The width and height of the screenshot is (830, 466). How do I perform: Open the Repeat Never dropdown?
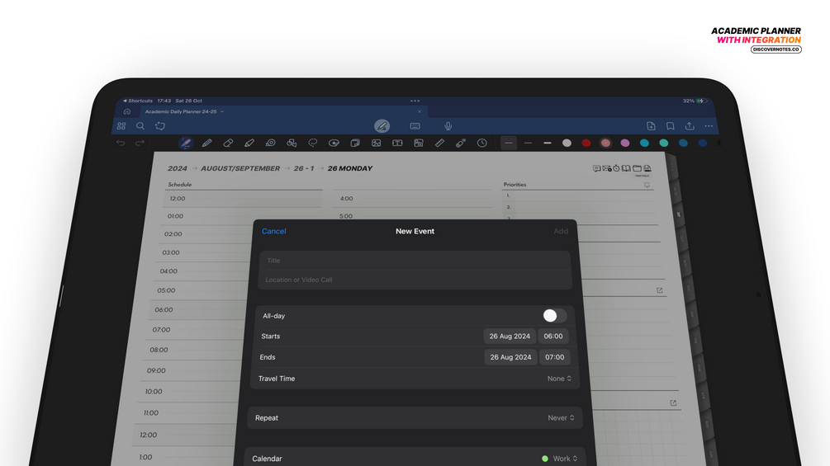point(561,418)
